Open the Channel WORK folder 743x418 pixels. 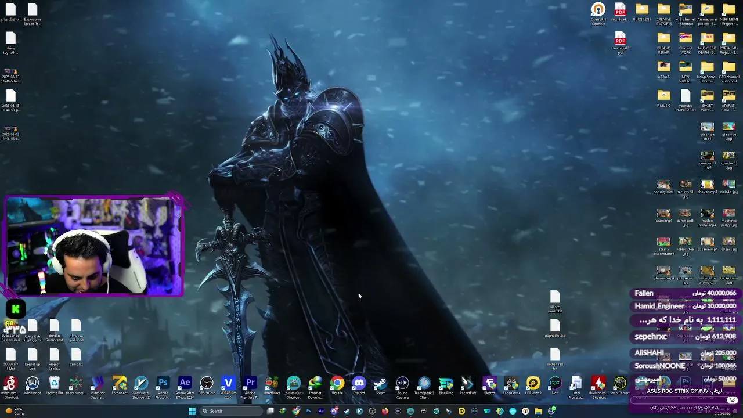click(686, 43)
